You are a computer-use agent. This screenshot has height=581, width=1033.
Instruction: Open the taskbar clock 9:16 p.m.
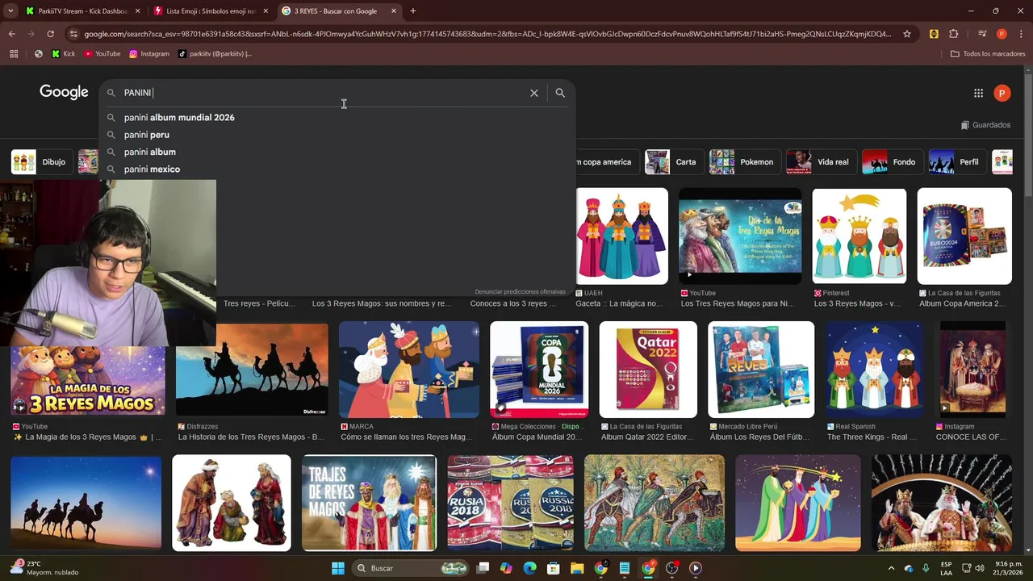tap(1008, 568)
